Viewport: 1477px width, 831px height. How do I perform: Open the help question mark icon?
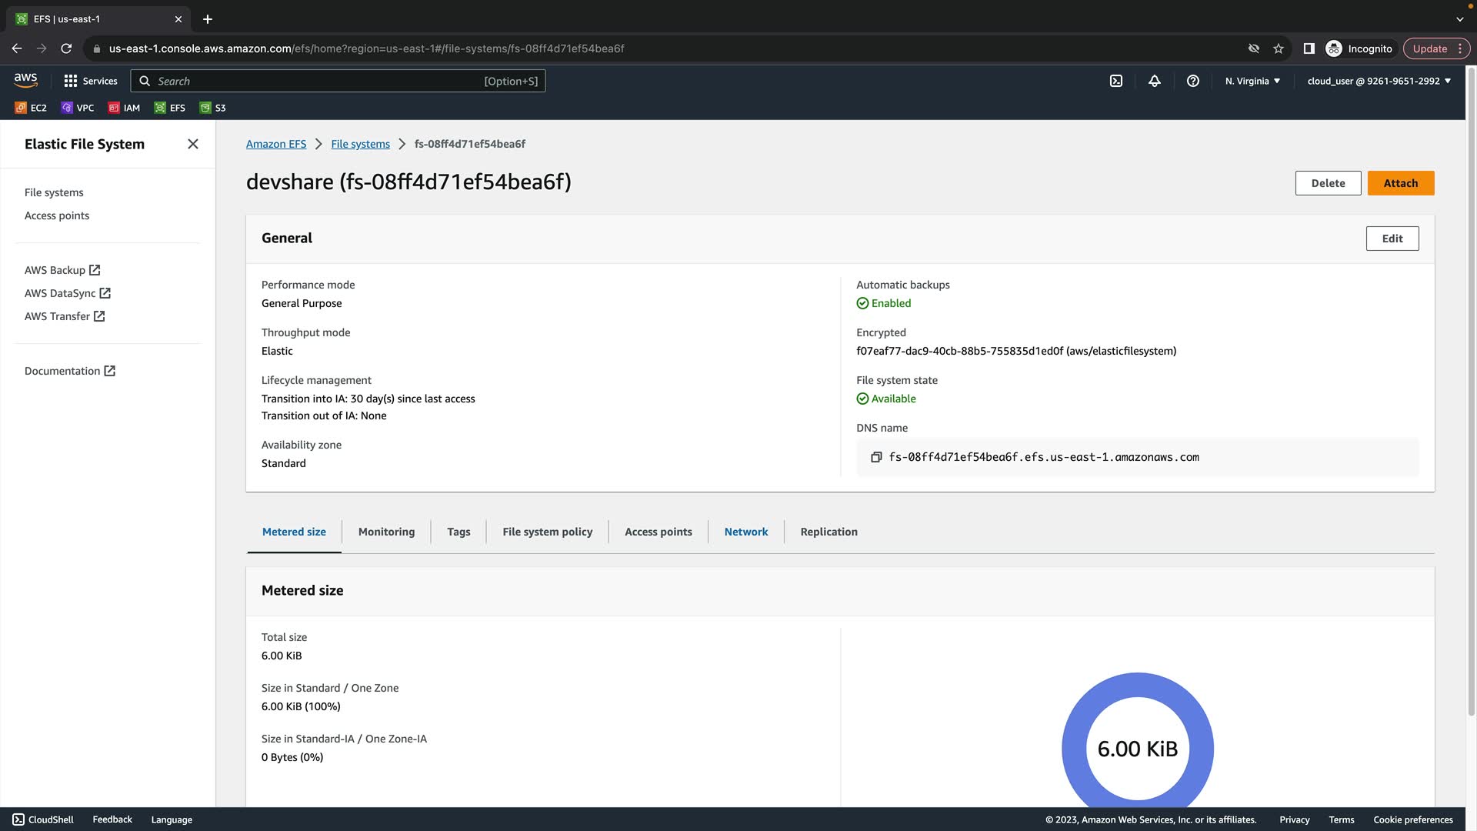pyautogui.click(x=1192, y=81)
